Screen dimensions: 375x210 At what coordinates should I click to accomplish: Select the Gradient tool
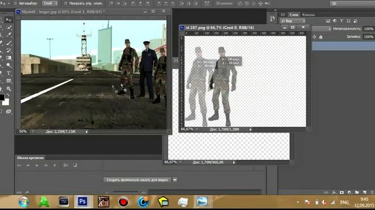coord(9,58)
